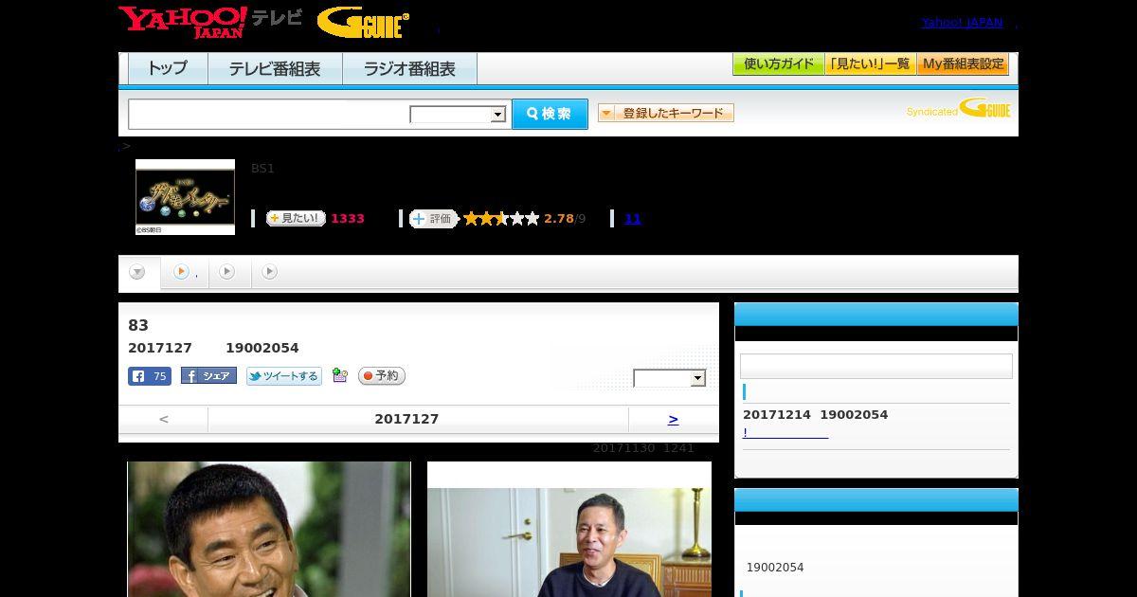Open the program thumbnail image
Image resolution: width=1137 pixels, height=597 pixels.
click(185, 196)
